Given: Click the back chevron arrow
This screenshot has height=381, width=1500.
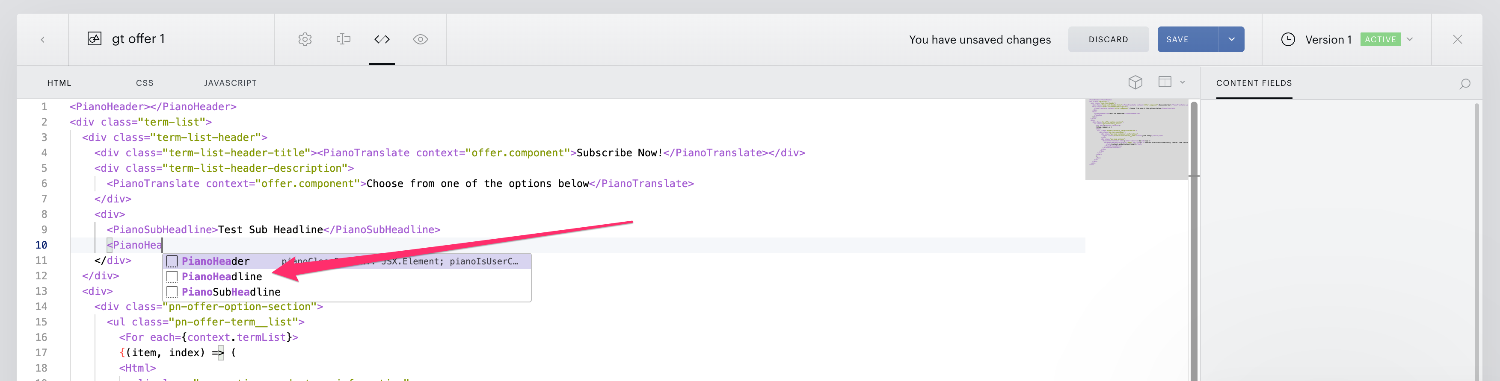Looking at the screenshot, I should click(x=42, y=40).
